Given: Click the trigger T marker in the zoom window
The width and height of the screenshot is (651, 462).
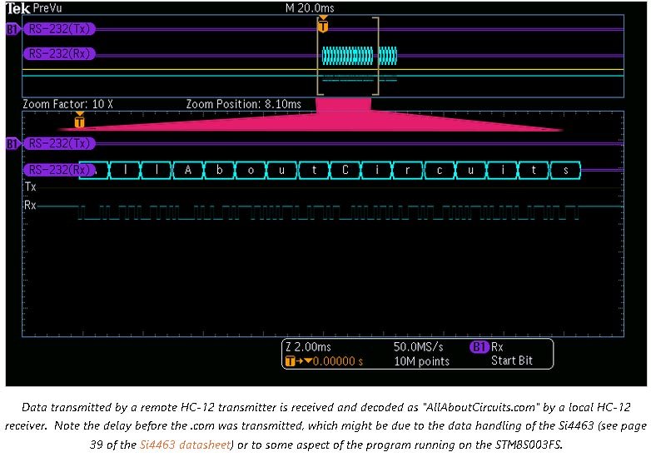Looking at the screenshot, I should [x=79, y=121].
